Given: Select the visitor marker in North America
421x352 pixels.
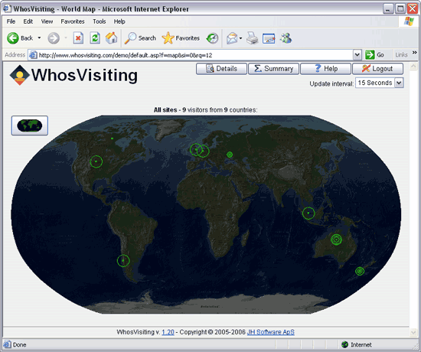Looking at the screenshot, I should (96, 161).
